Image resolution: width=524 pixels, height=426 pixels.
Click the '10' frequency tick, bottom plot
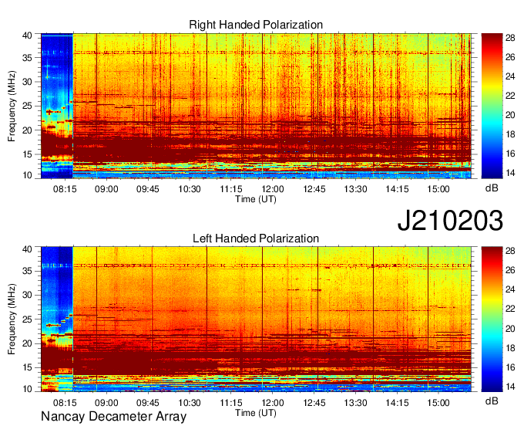28,389
